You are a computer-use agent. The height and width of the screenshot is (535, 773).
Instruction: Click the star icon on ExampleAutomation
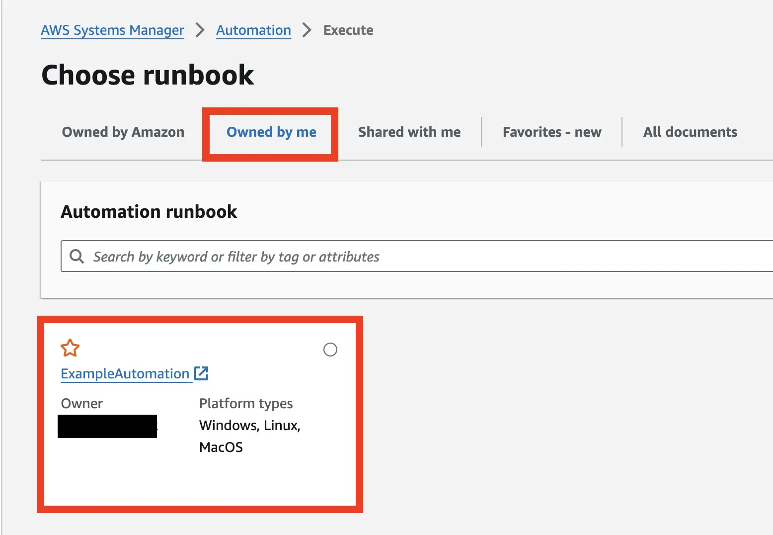tap(70, 348)
